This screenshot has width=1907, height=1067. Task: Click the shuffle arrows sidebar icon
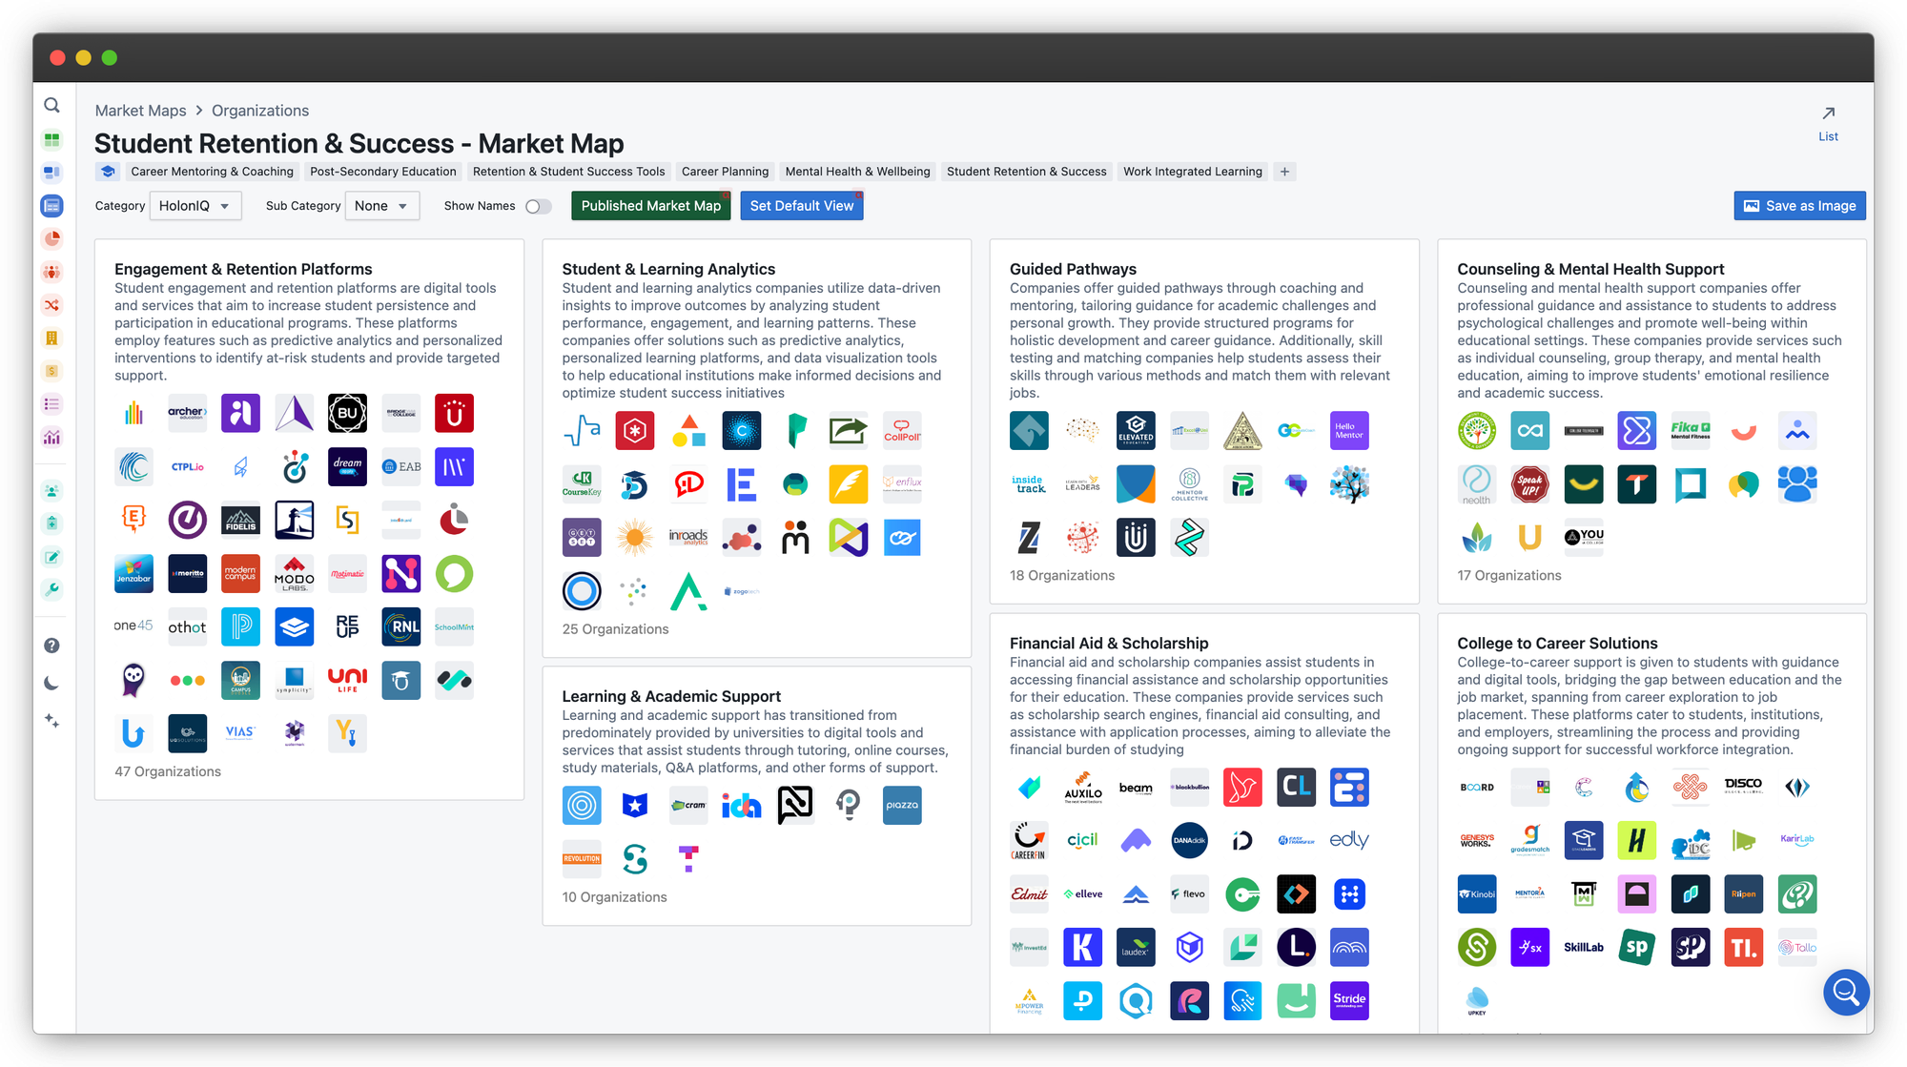52,305
